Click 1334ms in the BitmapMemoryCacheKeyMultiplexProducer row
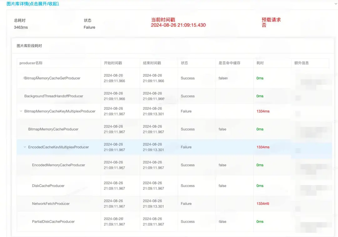Screen dimensions: 338x237 click(x=263, y=111)
